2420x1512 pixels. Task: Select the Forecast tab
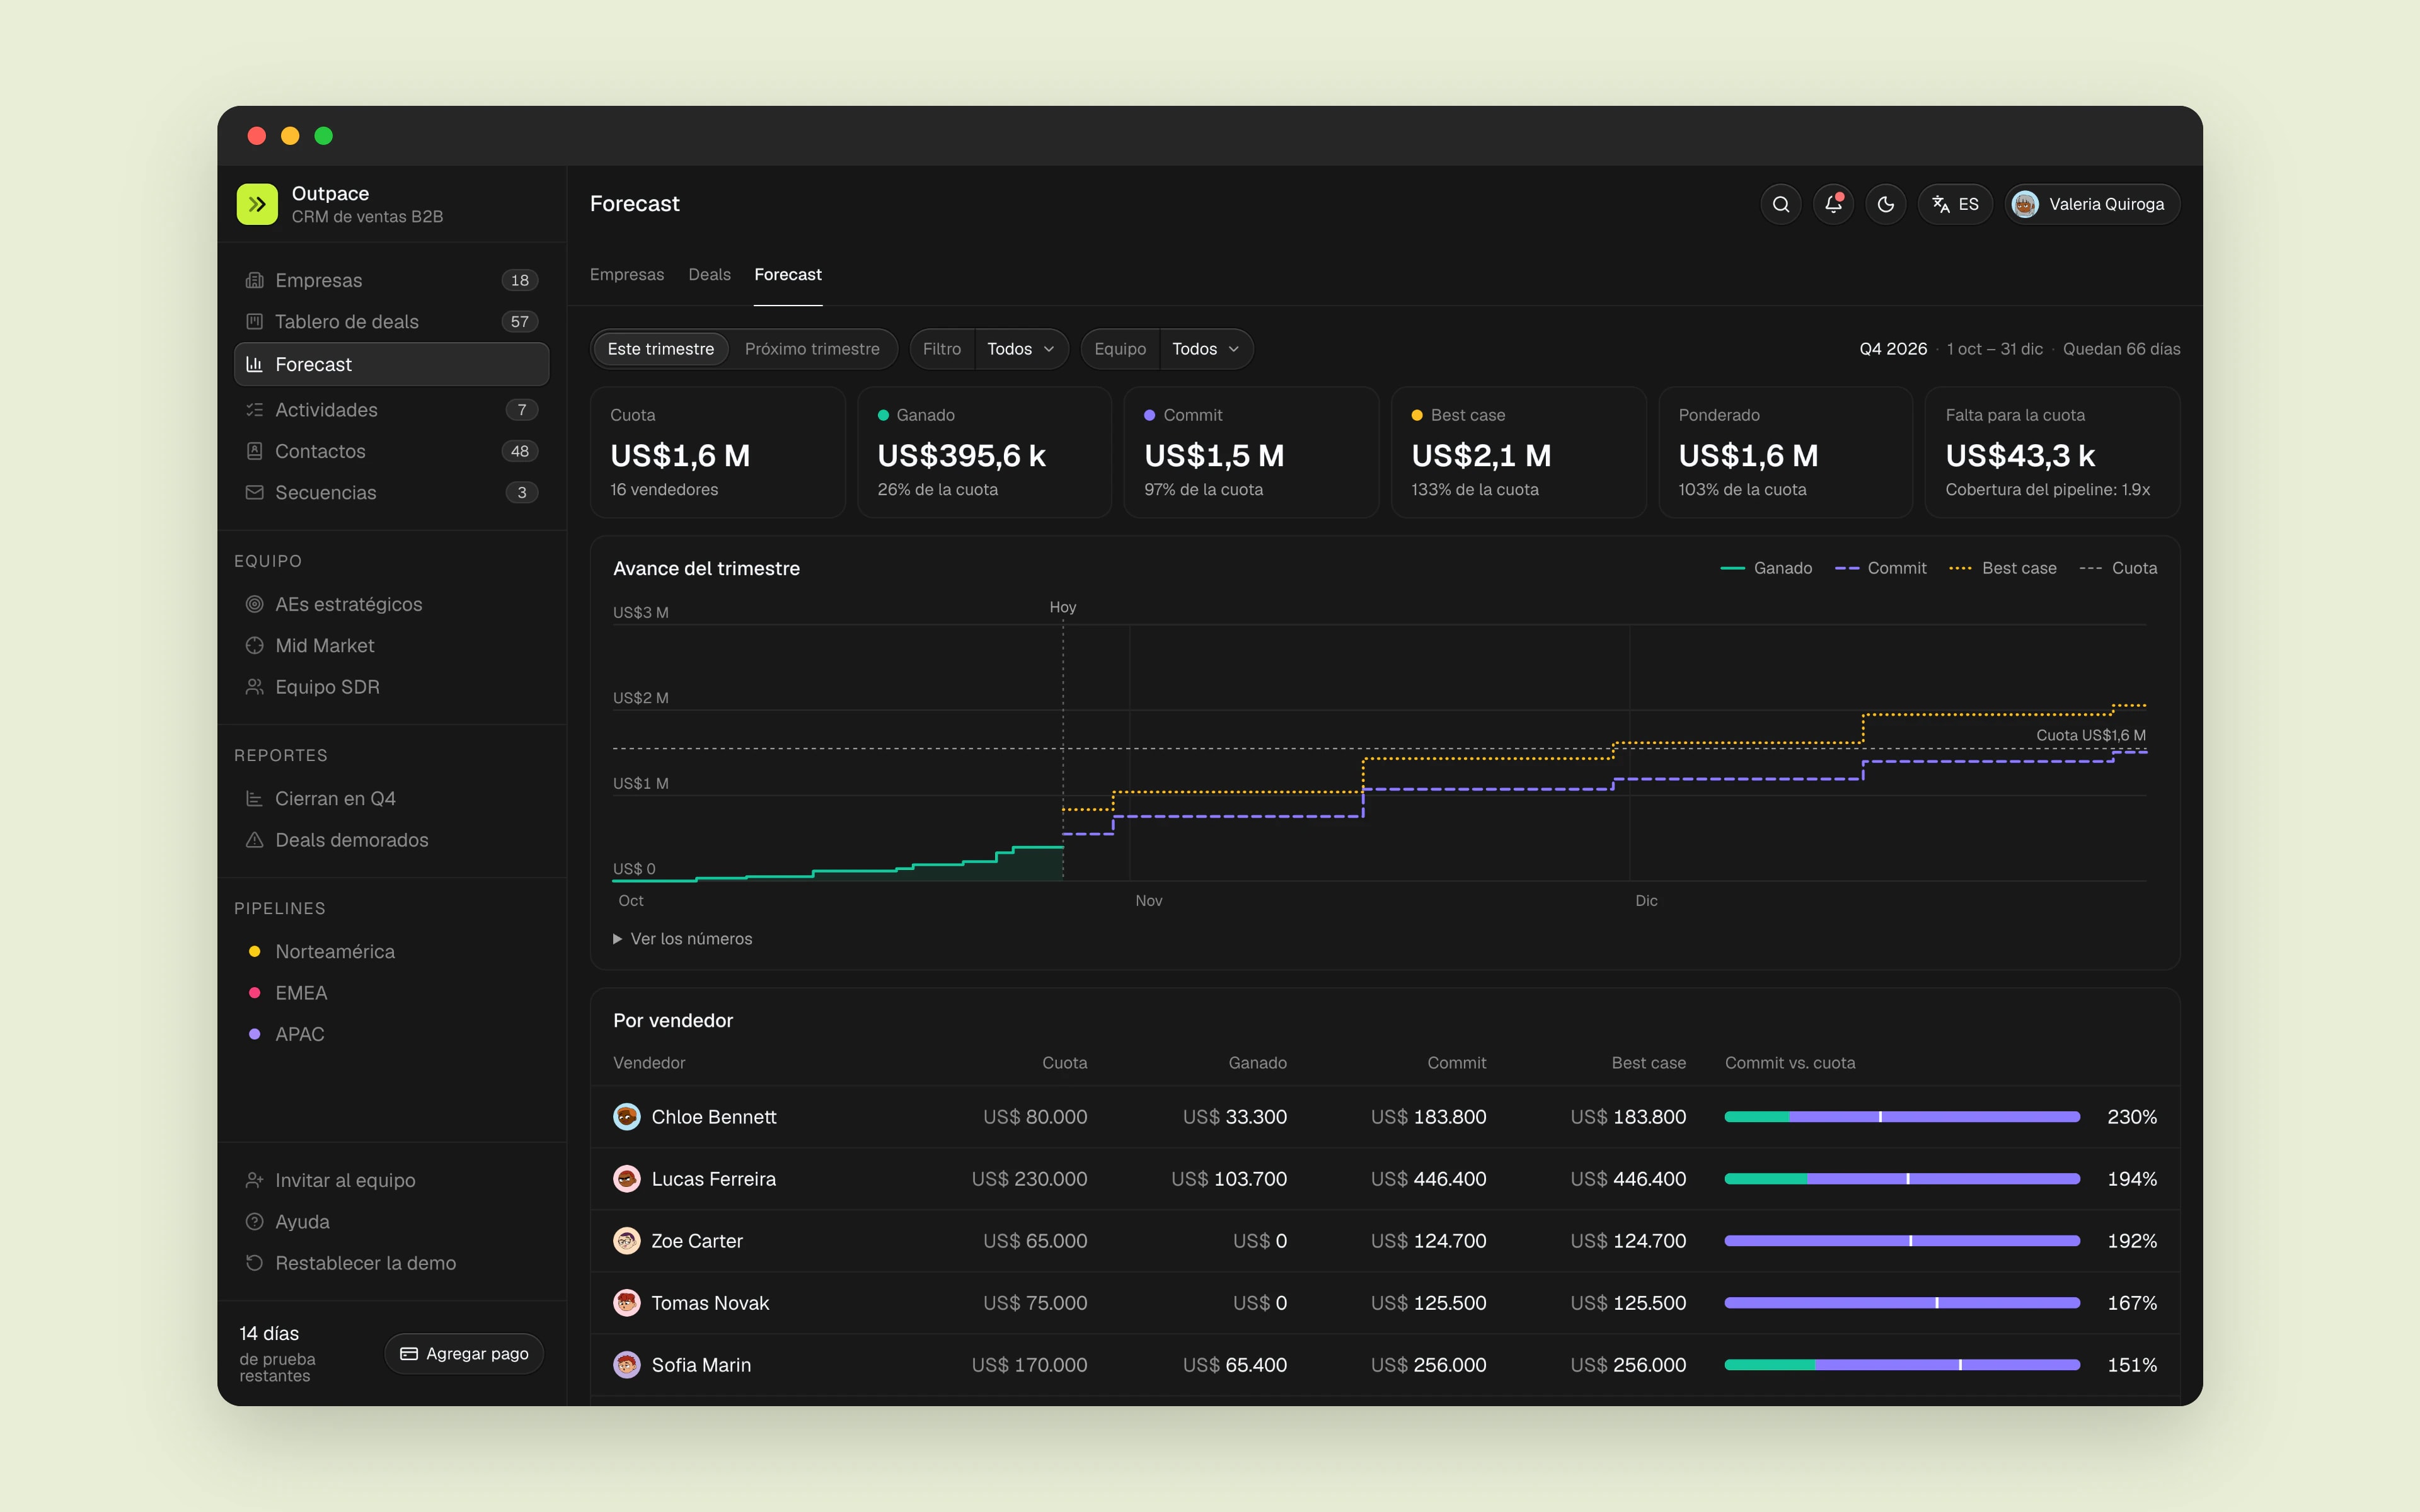click(788, 274)
